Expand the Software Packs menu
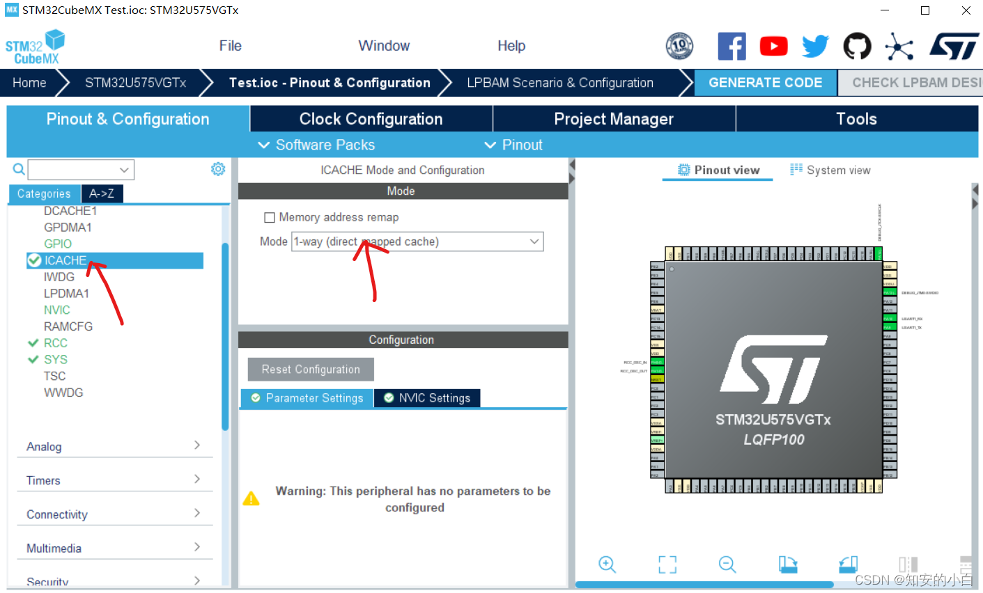983x593 pixels. coord(316,145)
